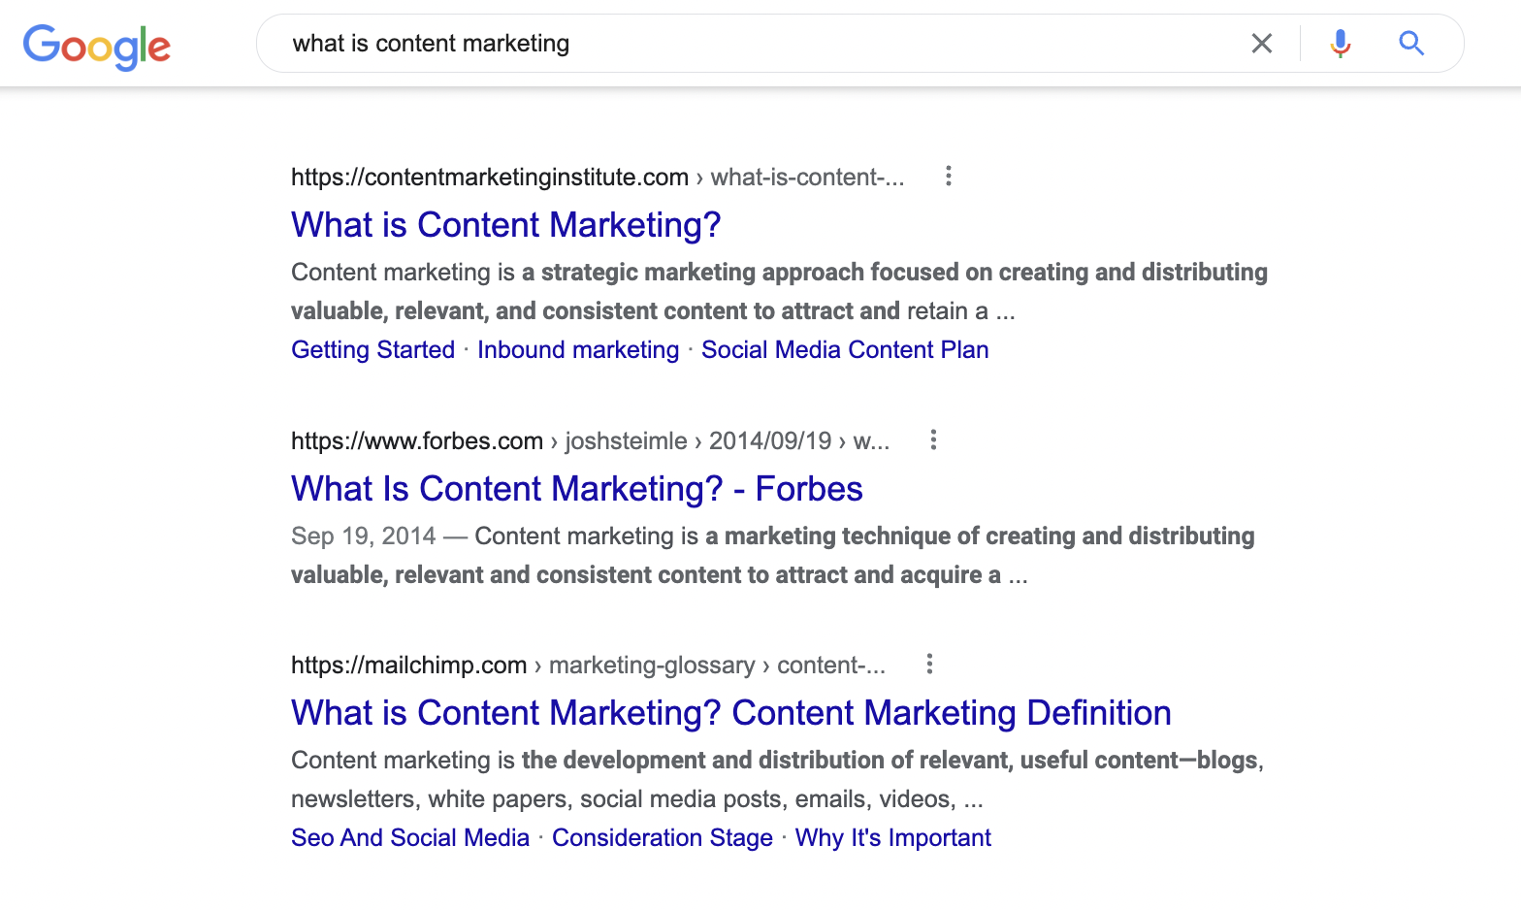Open 'What Is Content Marketing? - Forbes' result
1521x910 pixels.
tap(576, 489)
